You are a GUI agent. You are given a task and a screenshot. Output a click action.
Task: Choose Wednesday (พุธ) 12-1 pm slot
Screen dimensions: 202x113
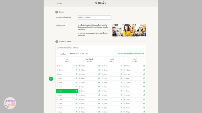pyautogui.click(x=67, y=74)
